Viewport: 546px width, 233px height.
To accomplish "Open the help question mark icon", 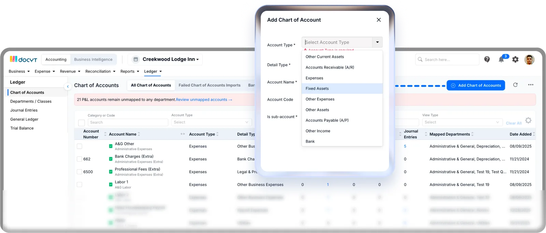I will pos(487,60).
